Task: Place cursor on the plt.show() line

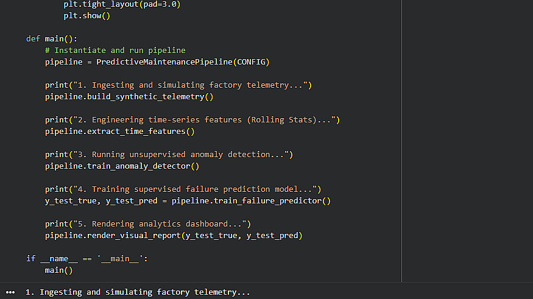Action: pyautogui.click(x=86, y=16)
